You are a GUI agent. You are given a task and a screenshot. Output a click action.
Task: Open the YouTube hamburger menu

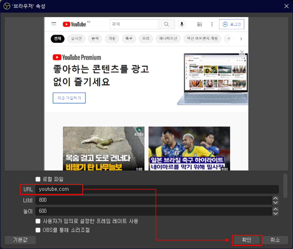point(54,24)
